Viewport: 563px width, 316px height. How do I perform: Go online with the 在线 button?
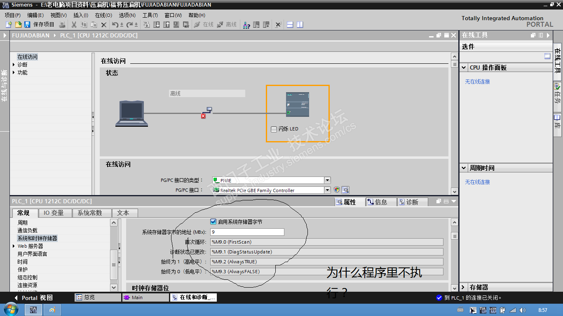click(204, 25)
